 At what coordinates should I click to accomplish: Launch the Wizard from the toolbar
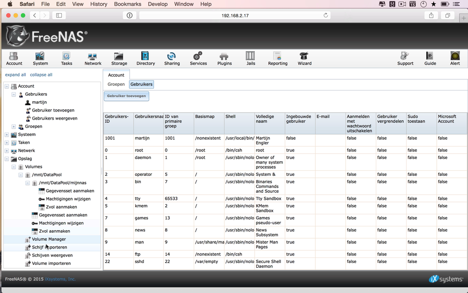pos(305,58)
